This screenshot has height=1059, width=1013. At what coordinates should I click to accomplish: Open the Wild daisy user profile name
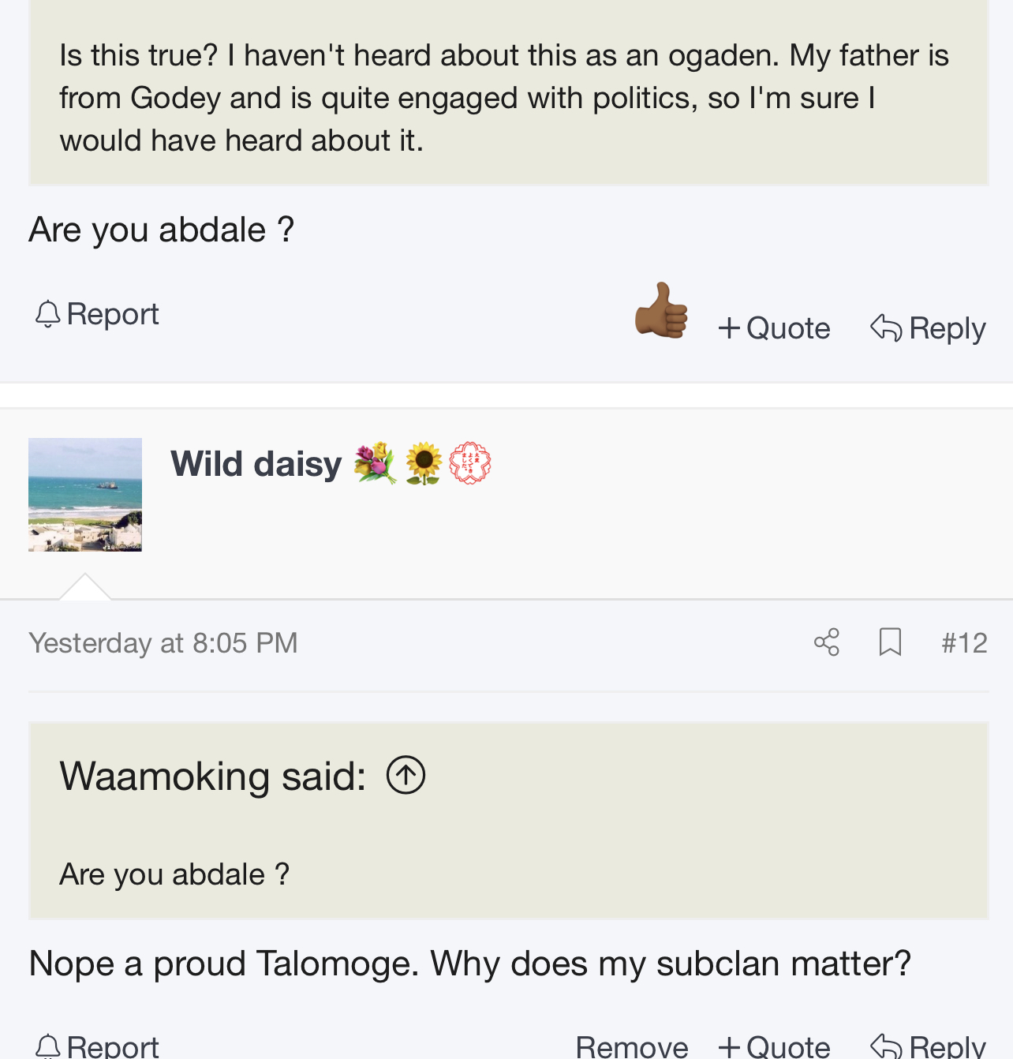click(x=256, y=464)
